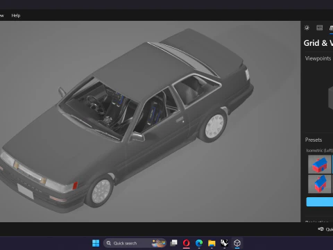This screenshot has width=333, height=250.
Task: Open File Explorer from the taskbar
Action: pos(212,243)
